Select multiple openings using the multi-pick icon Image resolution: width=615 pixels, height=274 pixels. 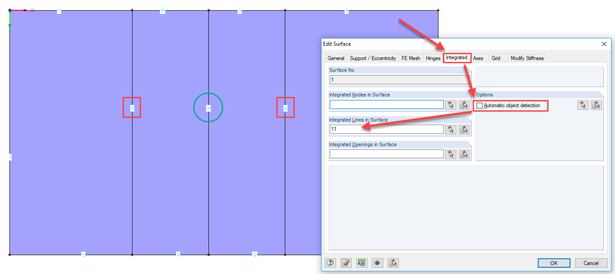point(464,154)
